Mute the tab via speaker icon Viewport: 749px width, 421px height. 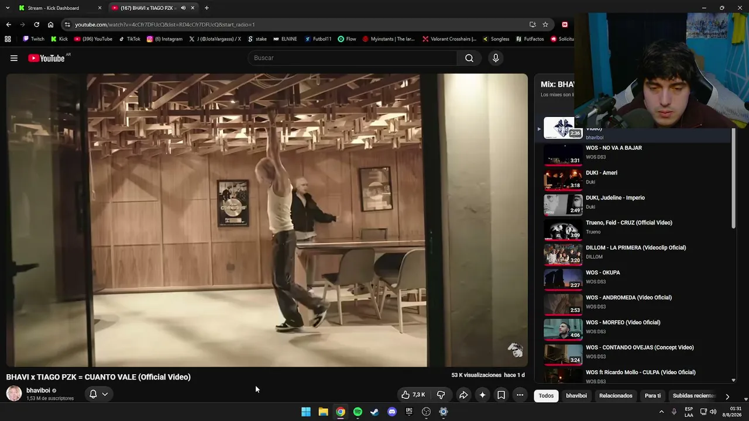(x=183, y=8)
